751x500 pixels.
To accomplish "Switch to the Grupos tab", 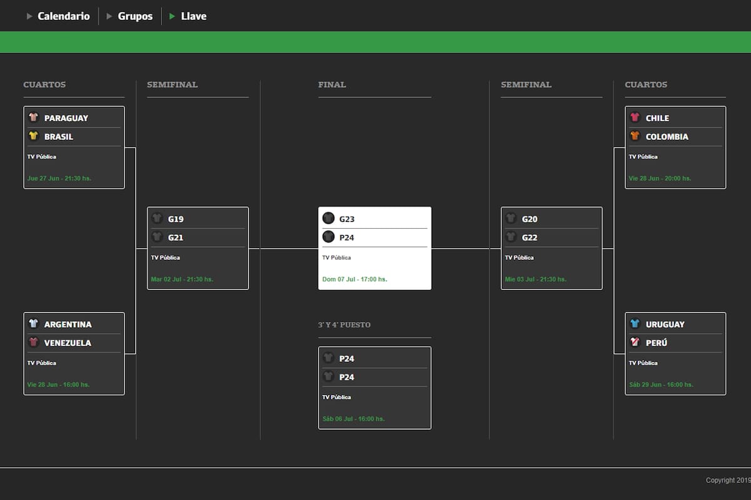I will pyautogui.click(x=135, y=16).
